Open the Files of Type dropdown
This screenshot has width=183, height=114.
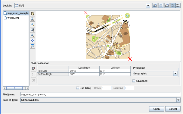(178, 100)
